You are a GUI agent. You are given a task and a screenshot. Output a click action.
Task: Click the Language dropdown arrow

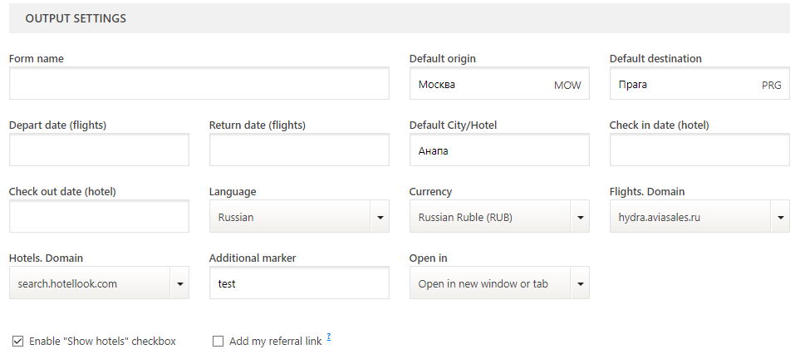tap(380, 217)
